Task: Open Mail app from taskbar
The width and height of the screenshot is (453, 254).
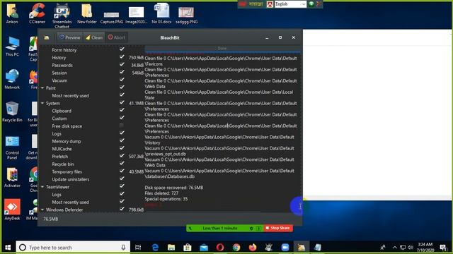Action: click(204, 248)
